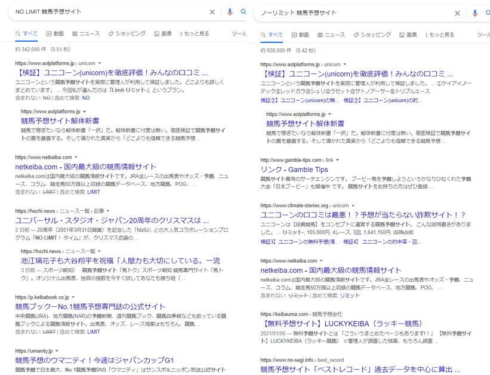Open 動画 tab in ノーリミット results

tap(300, 35)
